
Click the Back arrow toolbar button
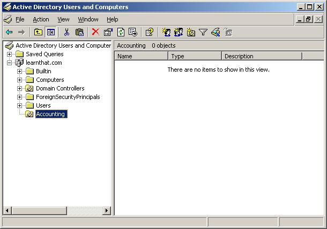[x=9, y=32]
